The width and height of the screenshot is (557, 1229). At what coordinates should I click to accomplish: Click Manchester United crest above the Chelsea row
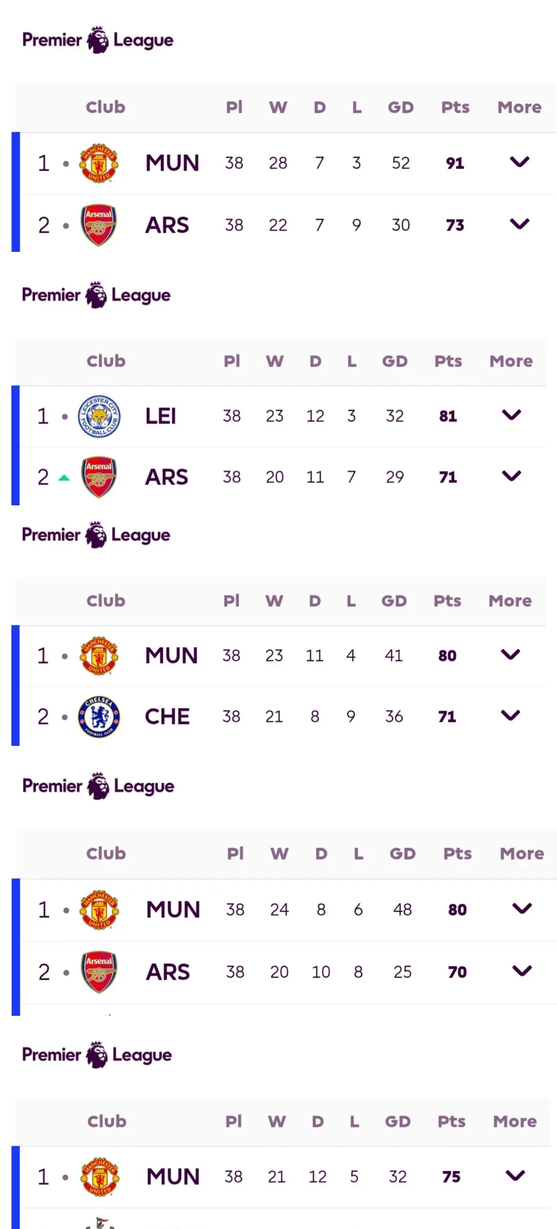tap(99, 656)
